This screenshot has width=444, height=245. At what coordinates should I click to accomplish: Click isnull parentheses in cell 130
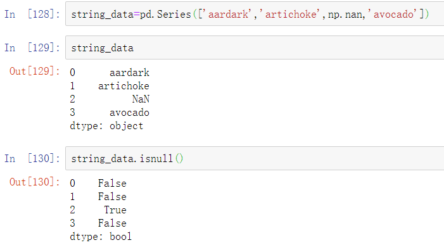tap(179, 158)
